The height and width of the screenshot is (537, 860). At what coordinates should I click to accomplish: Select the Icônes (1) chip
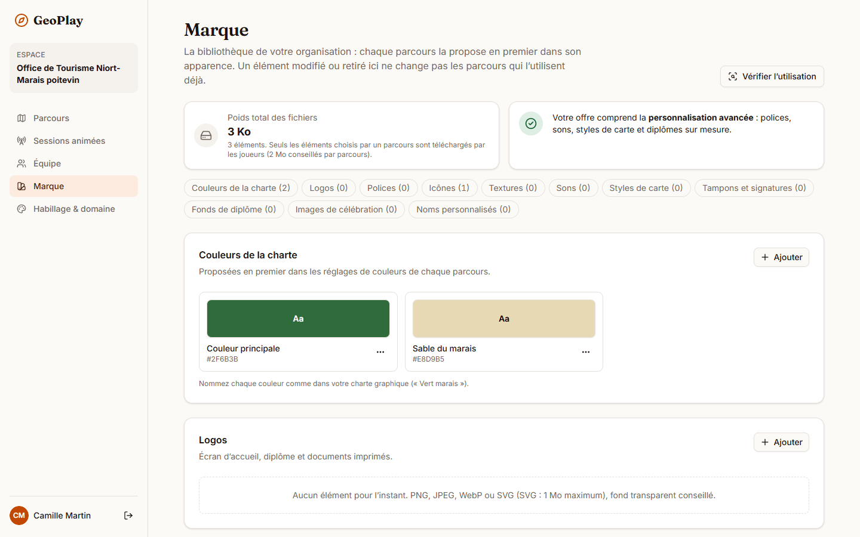pyautogui.click(x=449, y=188)
